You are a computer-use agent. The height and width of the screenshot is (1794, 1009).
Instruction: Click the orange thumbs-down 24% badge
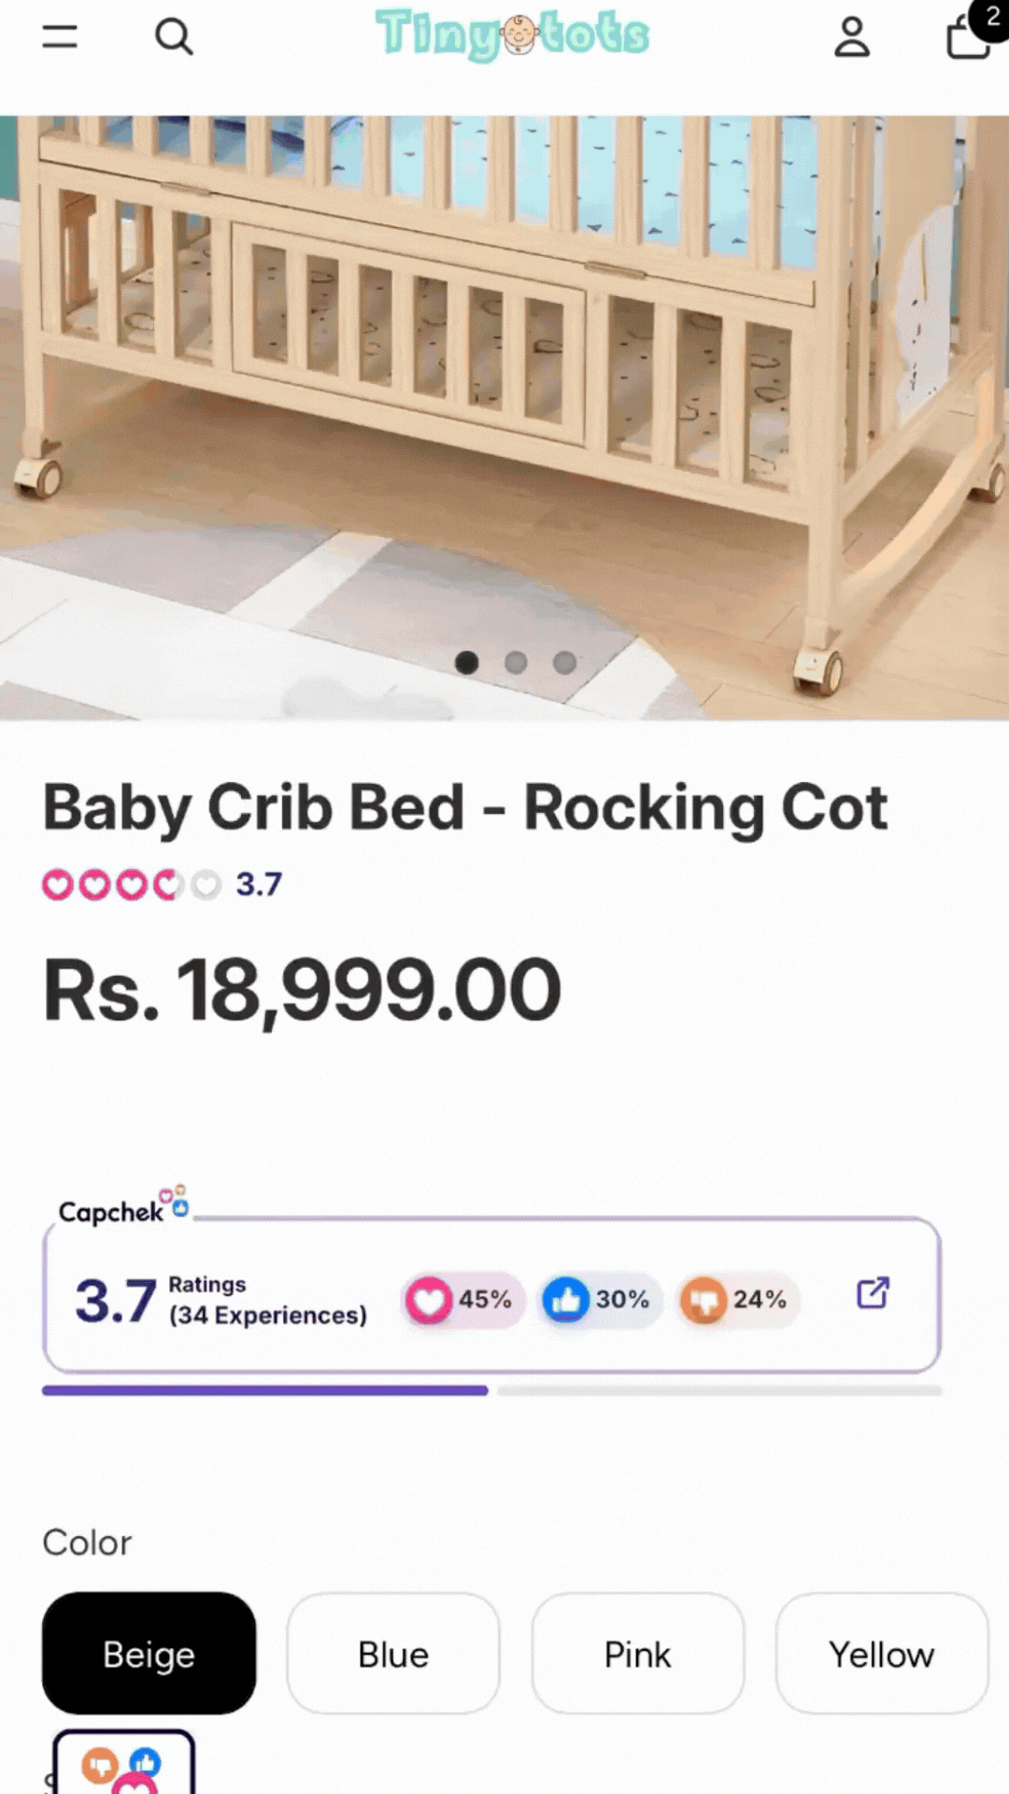point(737,1300)
